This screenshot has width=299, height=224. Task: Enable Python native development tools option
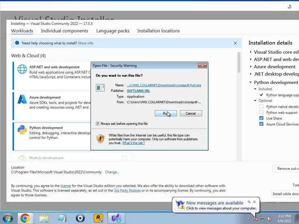pyautogui.click(x=261, y=106)
